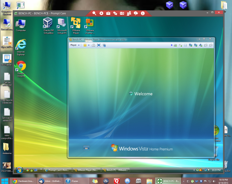Select Prompt Care's Rem... taskbar button
The width and height of the screenshot is (232, 184).
pos(58,170)
